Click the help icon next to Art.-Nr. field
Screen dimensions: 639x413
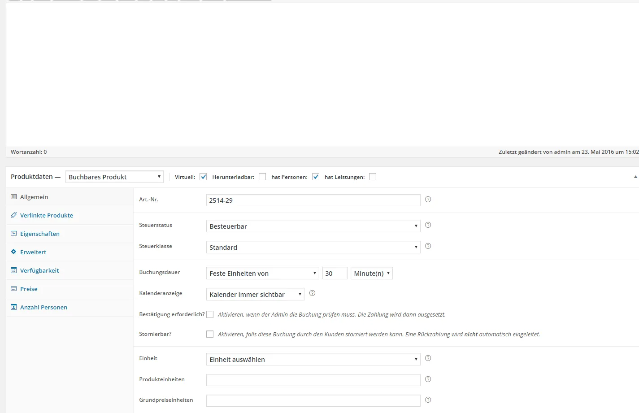(428, 200)
